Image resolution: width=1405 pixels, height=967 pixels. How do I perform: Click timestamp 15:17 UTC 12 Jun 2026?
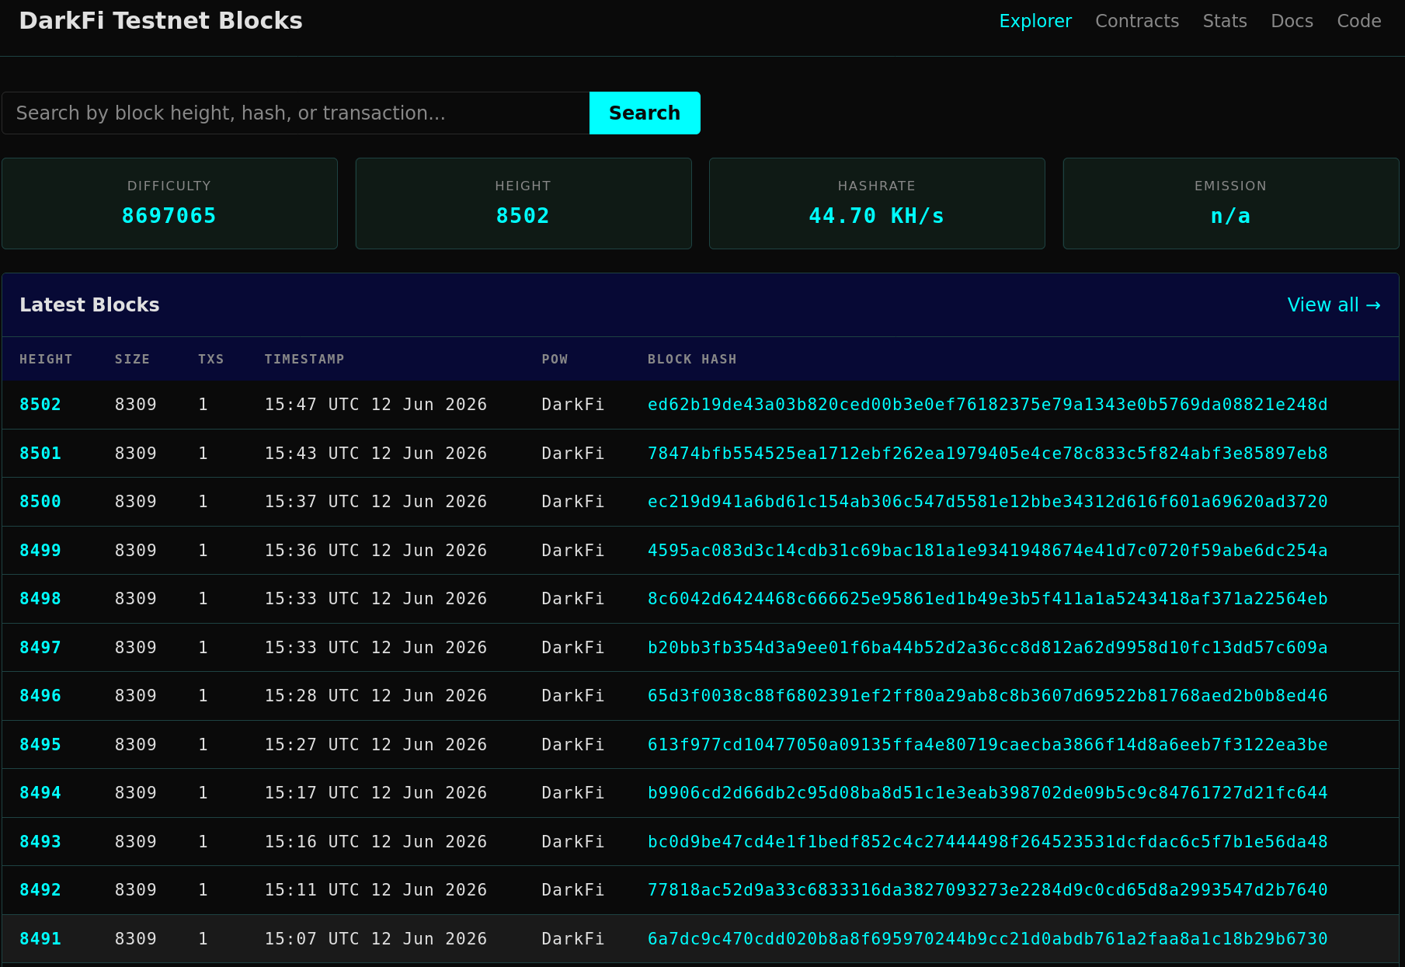376,793
